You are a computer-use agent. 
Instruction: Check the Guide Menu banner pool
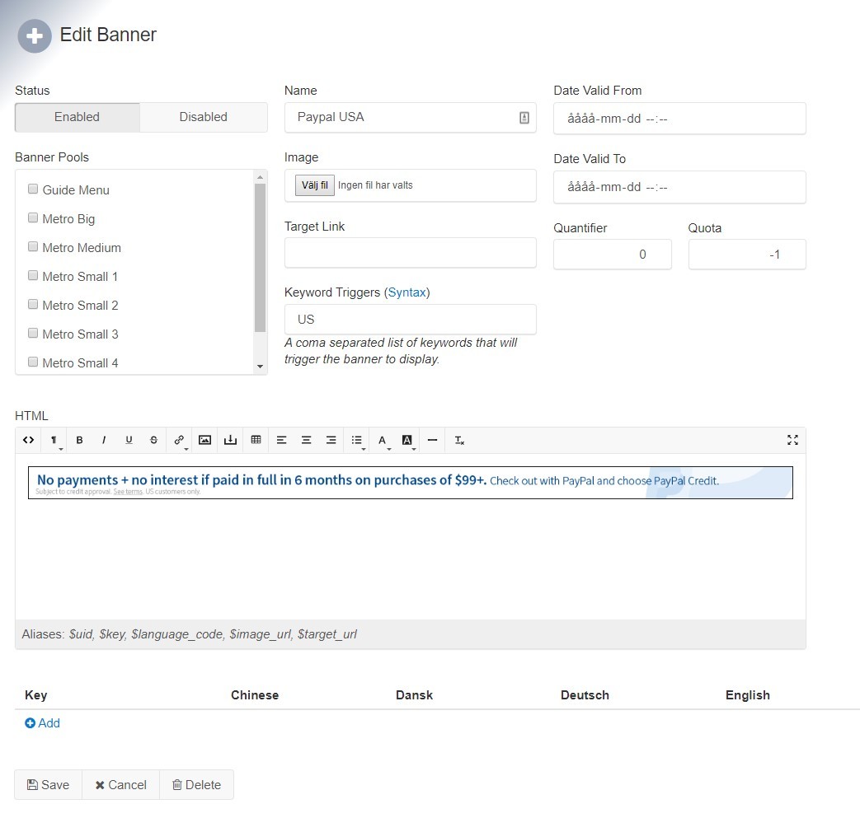[x=33, y=189]
